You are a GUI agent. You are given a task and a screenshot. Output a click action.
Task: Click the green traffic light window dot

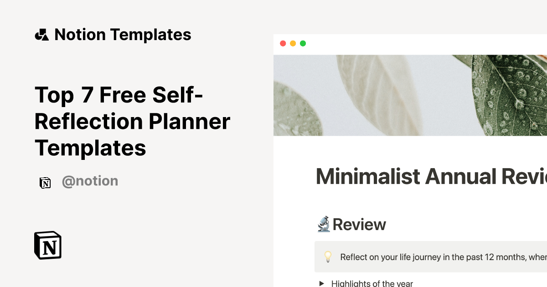[302, 44]
